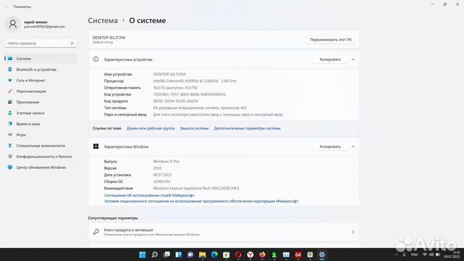Open Bluetooth и устройства settings
Screen dimensions: 464x261
pyautogui.click(x=35, y=69)
